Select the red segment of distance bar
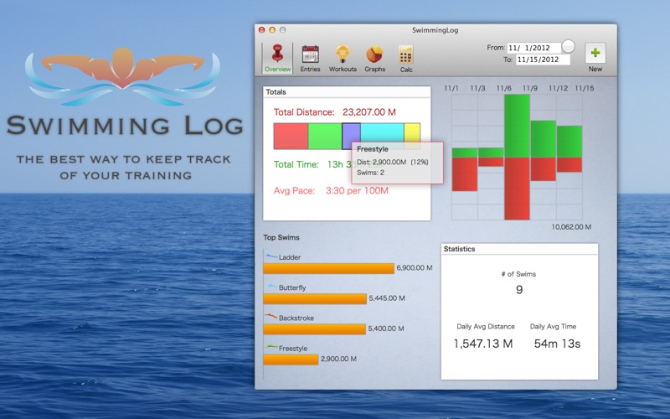Viewport: 670px width, 419px height. (291, 137)
